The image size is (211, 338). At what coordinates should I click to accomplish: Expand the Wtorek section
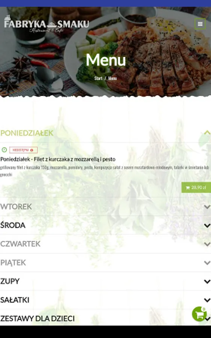pos(105,207)
